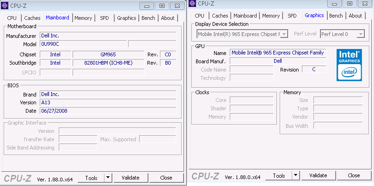Open CPU tab in left window
The image size is (374, 186).
(12, 18)
